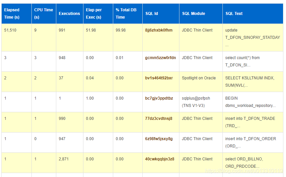Screen dimensions: 286x177
Task: Select the 2,871 executions cell
Action: click(x=70, y=163)
